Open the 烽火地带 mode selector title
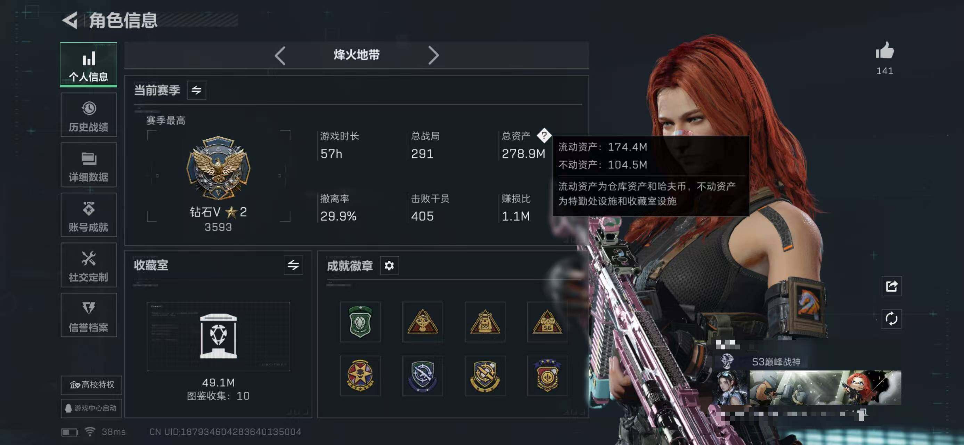This screenshot has height=445, width=964. coord(357,55)
